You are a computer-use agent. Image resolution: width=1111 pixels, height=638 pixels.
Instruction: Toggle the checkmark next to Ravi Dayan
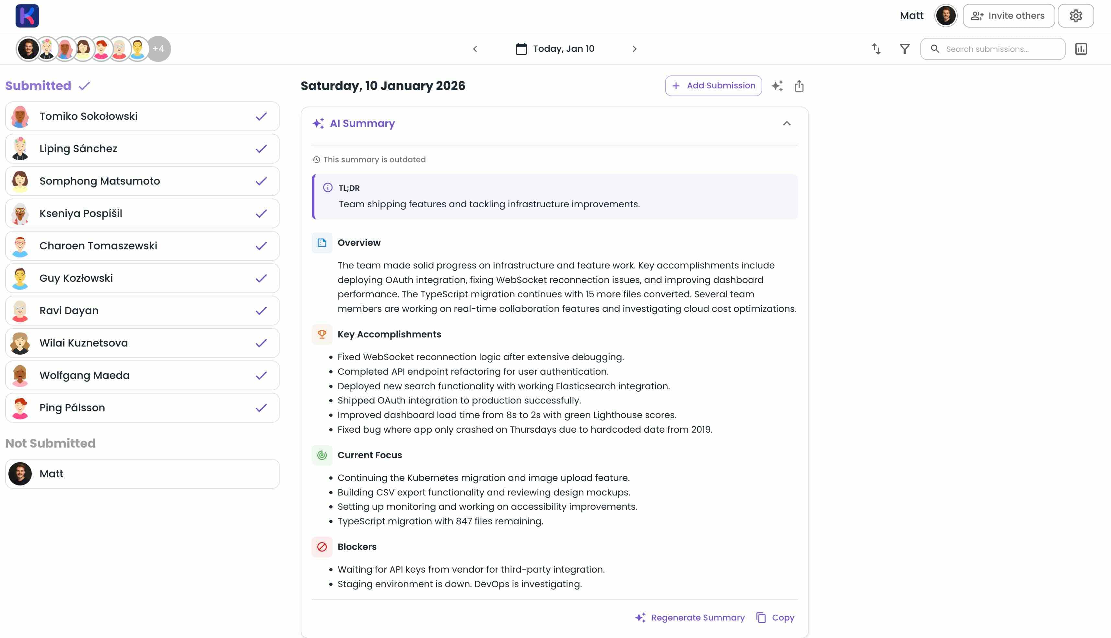click(x=261, y=310)
